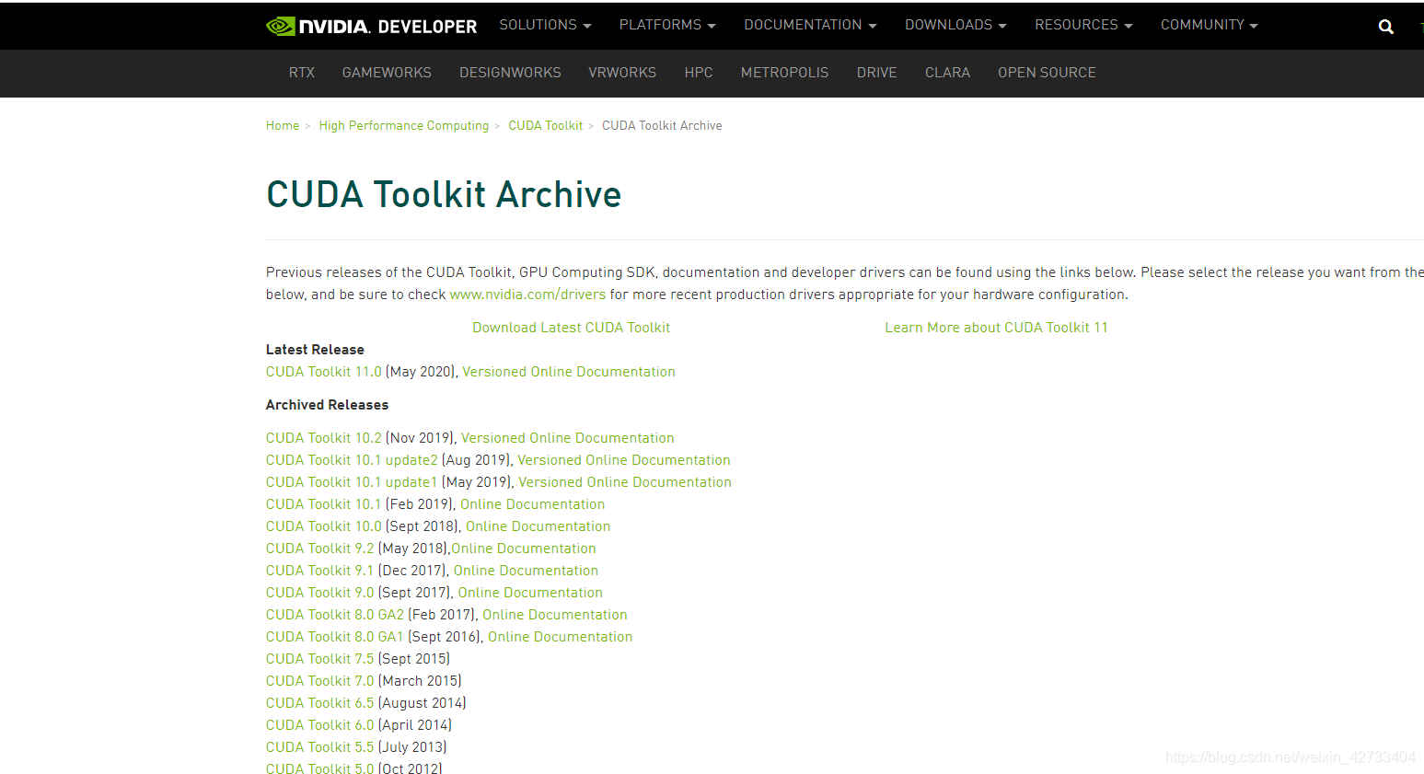Open the Open Source menu item
Image resolution: width=1424 pixels, height=774 pixels.
(x=1047, y=73)
